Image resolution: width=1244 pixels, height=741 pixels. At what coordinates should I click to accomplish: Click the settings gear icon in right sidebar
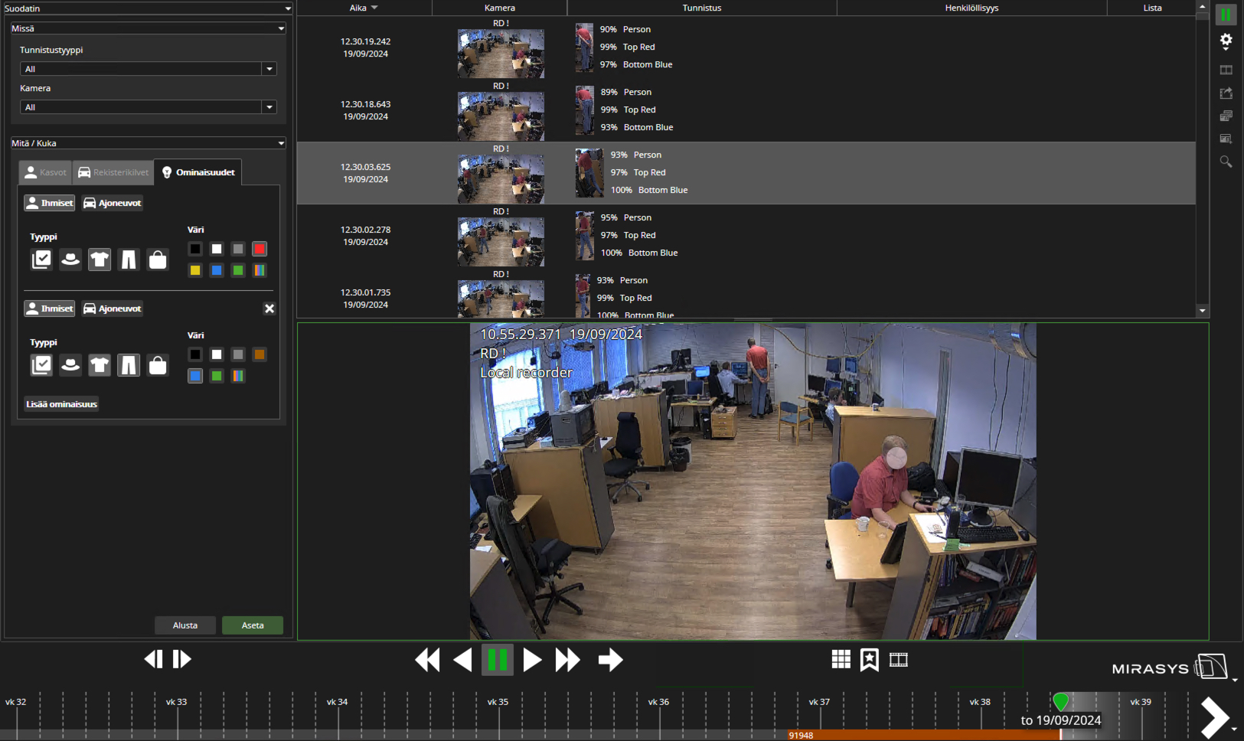(x=1226, y=41)
